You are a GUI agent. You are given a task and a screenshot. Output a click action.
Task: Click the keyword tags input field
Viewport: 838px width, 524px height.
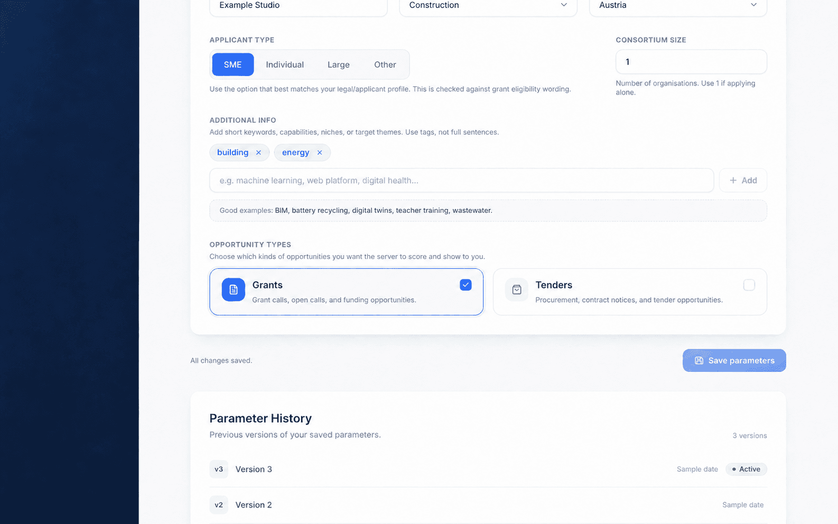[x=462, y=181]
